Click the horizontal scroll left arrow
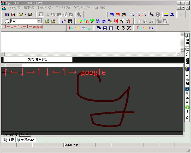The height and width of the screenshot is (153, 191). [3, 54]
